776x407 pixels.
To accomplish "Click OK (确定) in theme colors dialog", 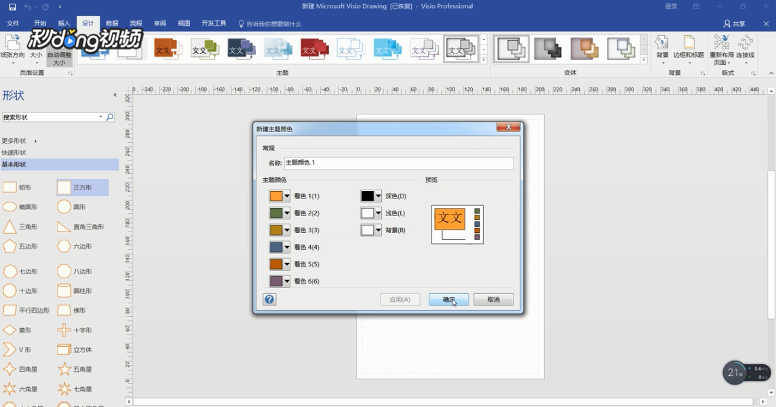I will (449, 299).
